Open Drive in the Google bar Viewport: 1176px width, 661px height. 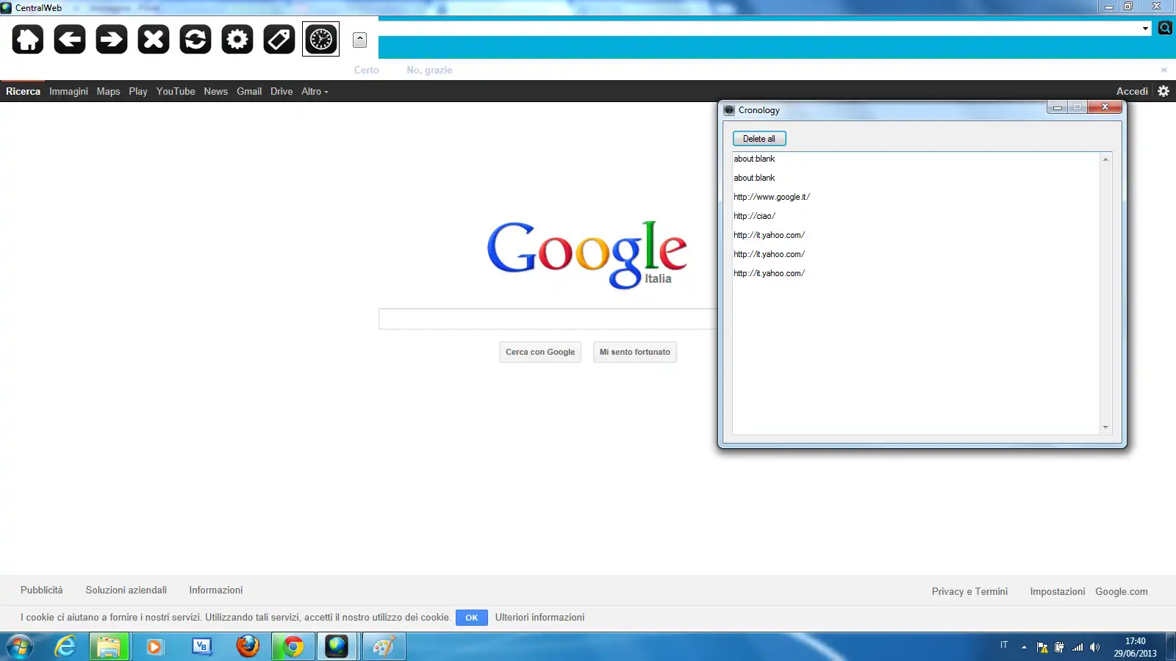282,91
